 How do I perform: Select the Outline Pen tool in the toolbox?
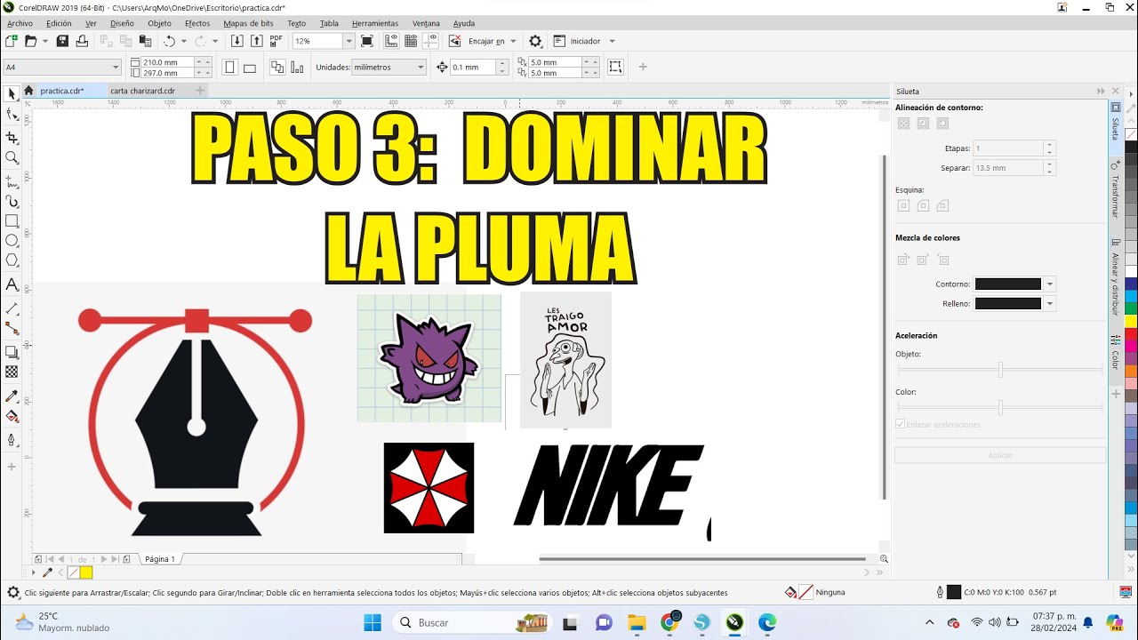point(12,439)
